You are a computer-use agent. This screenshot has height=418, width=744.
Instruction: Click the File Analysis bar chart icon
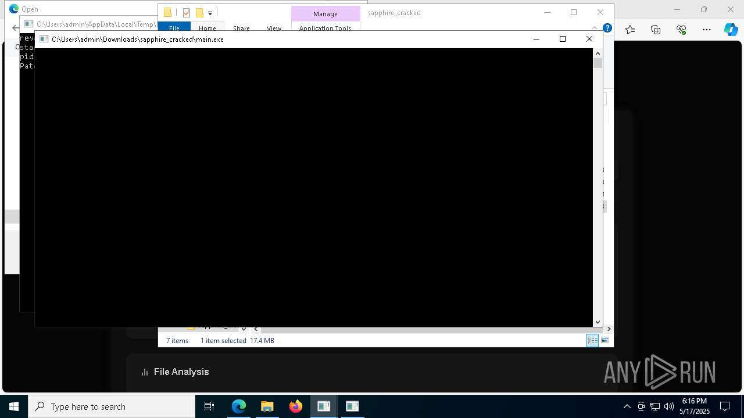(145, 372)
